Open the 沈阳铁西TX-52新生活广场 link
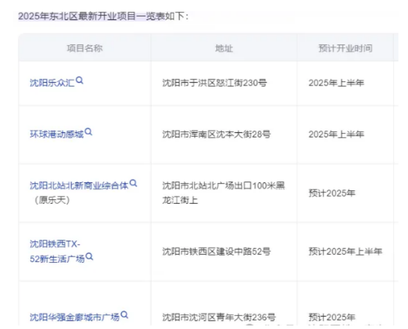408x329 pixels. (57, 251)
